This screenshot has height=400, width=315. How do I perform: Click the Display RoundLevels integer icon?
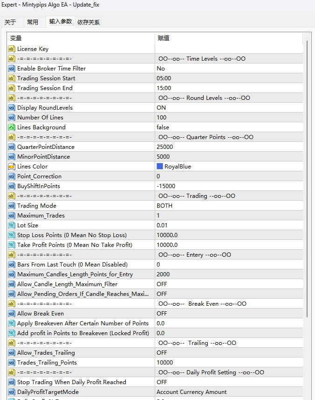(x=12, y=108)
